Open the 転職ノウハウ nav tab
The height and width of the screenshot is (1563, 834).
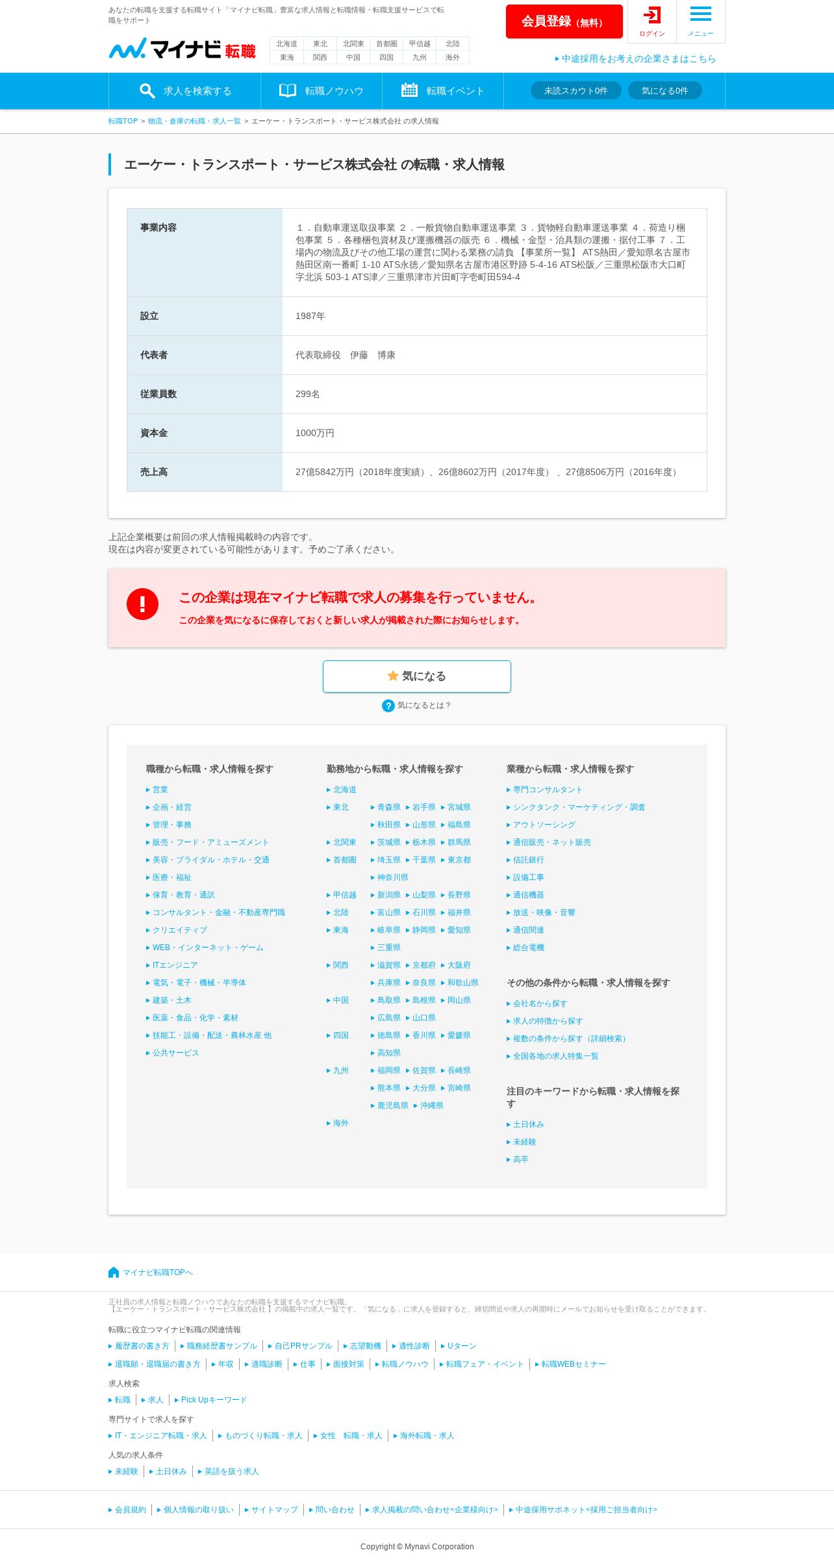pos(322,91)
